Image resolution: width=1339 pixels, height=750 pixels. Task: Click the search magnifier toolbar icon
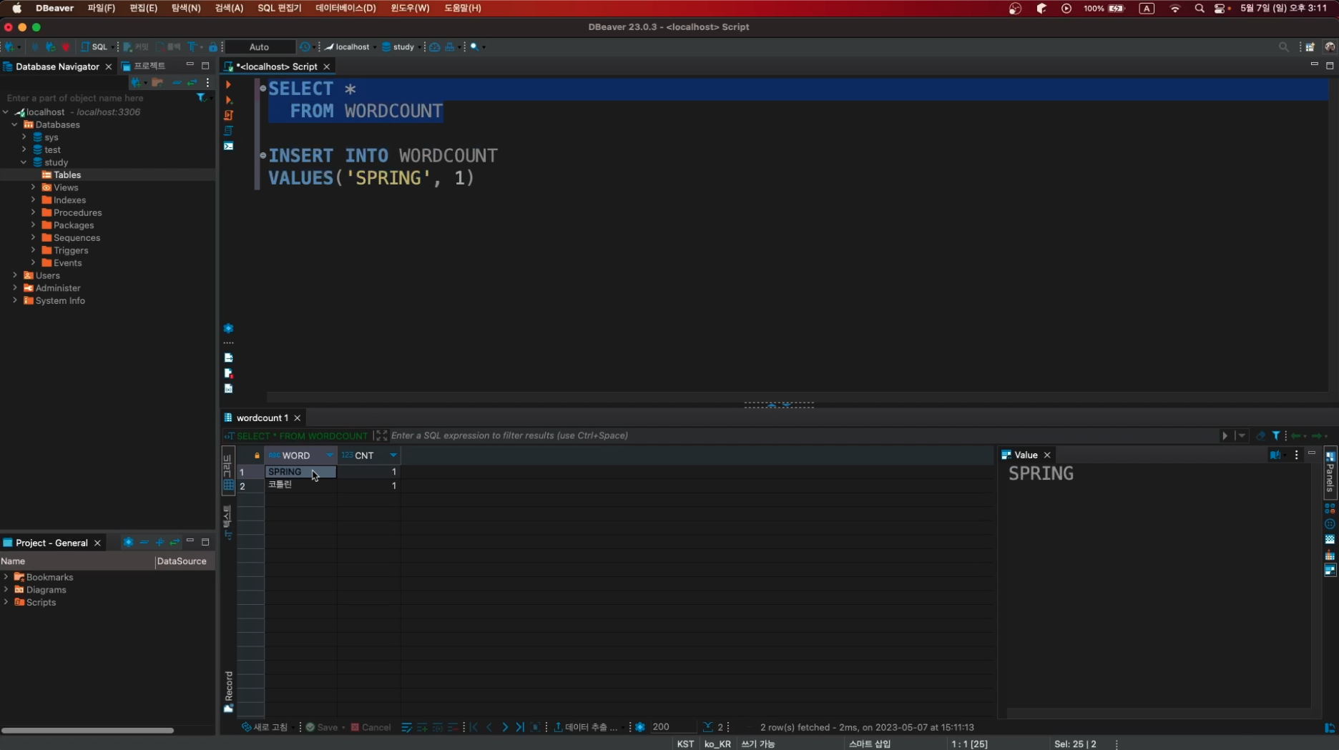coord(474,47)
